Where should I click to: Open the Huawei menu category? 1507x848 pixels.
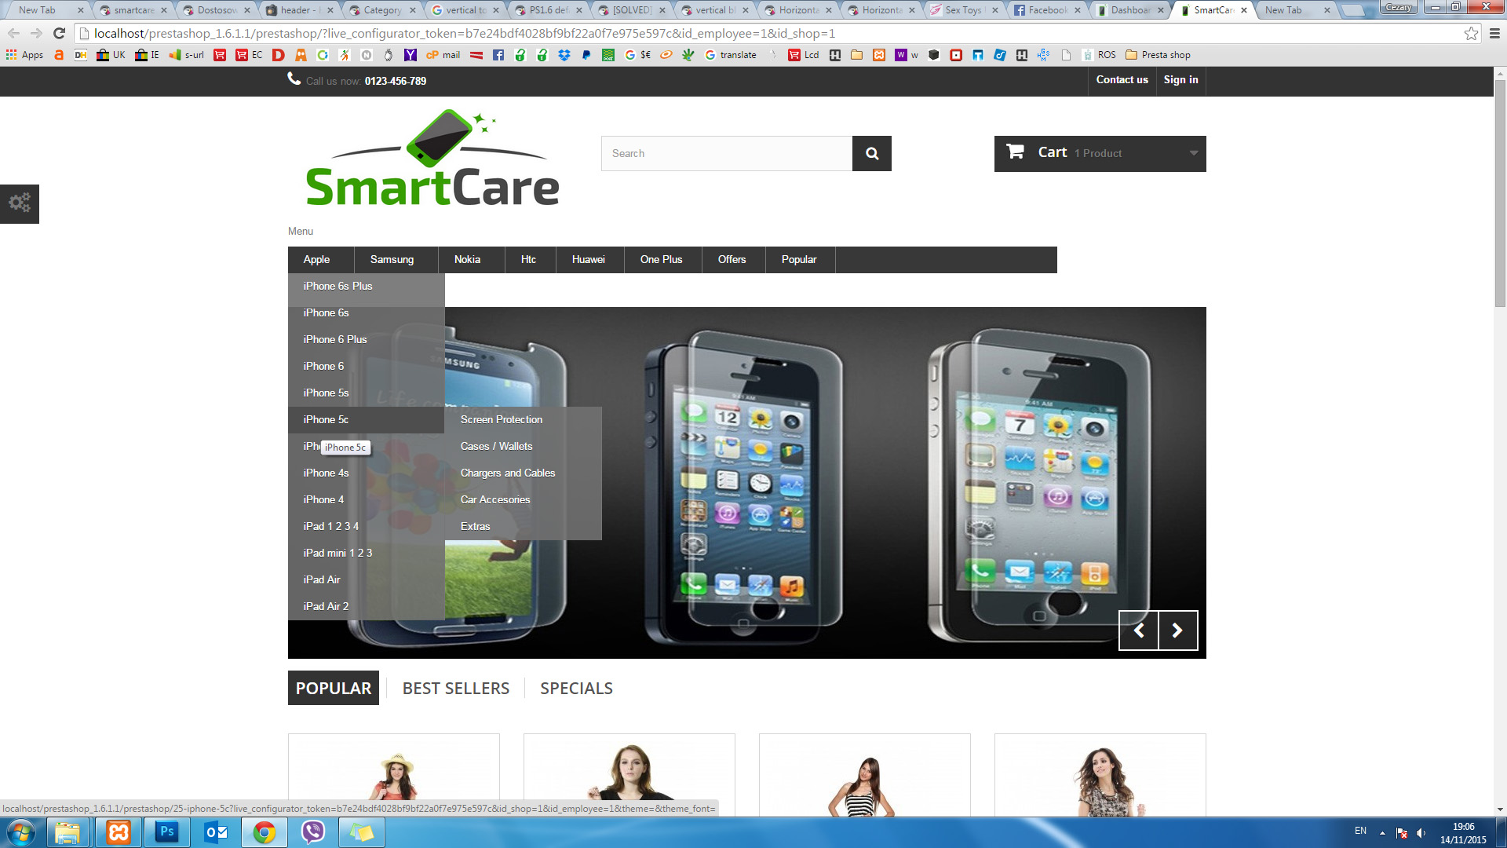pos(589,259)
